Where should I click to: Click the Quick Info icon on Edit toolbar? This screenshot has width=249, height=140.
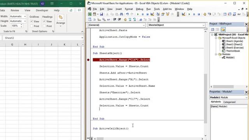(x=99, y=19)
